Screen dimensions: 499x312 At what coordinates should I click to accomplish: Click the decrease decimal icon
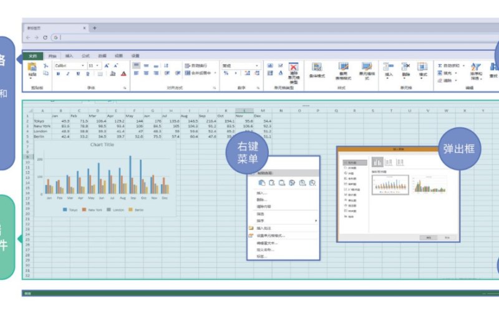click(257, 73)
